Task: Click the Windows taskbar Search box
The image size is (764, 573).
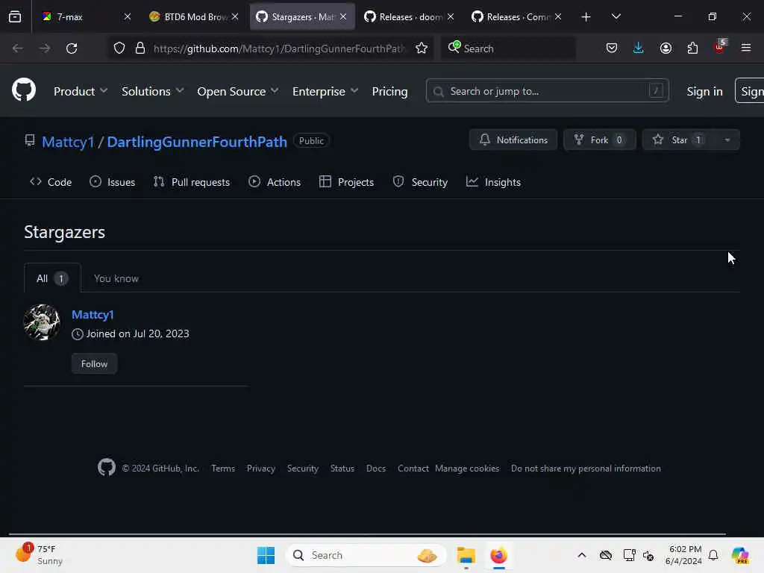Action: (366, 555)
